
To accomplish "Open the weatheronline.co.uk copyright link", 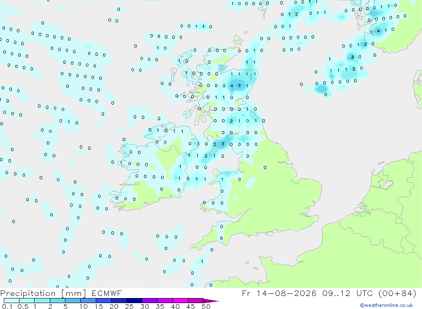I will click(x=387, y=305).
